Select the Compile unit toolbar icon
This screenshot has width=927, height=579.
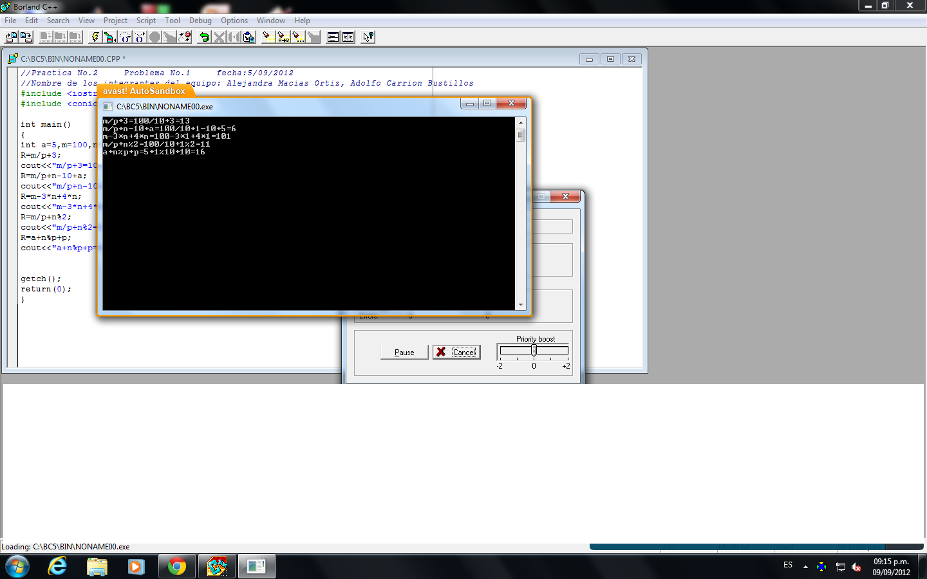[x=109, y=37]
